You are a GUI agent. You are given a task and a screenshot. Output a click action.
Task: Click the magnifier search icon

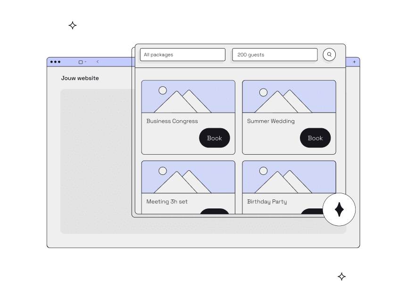click(x=329, y=55)
